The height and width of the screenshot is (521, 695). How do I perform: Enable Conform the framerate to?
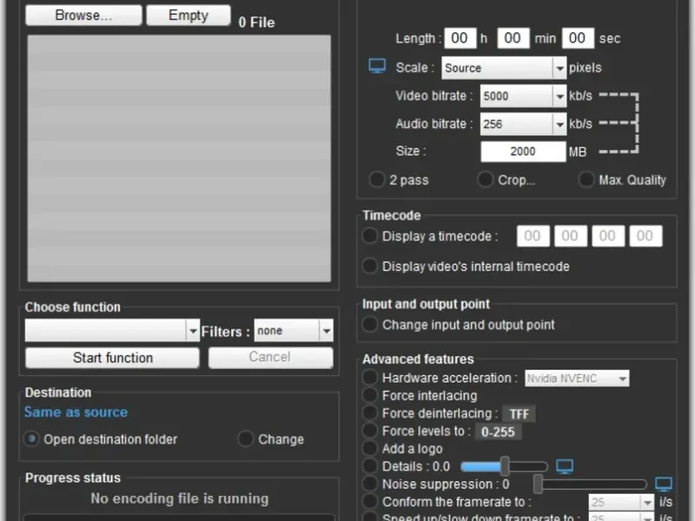tap(370, 502)
